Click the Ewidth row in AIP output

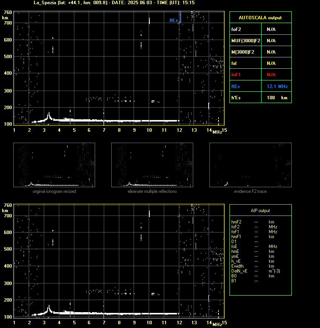(x=253, y=266)
